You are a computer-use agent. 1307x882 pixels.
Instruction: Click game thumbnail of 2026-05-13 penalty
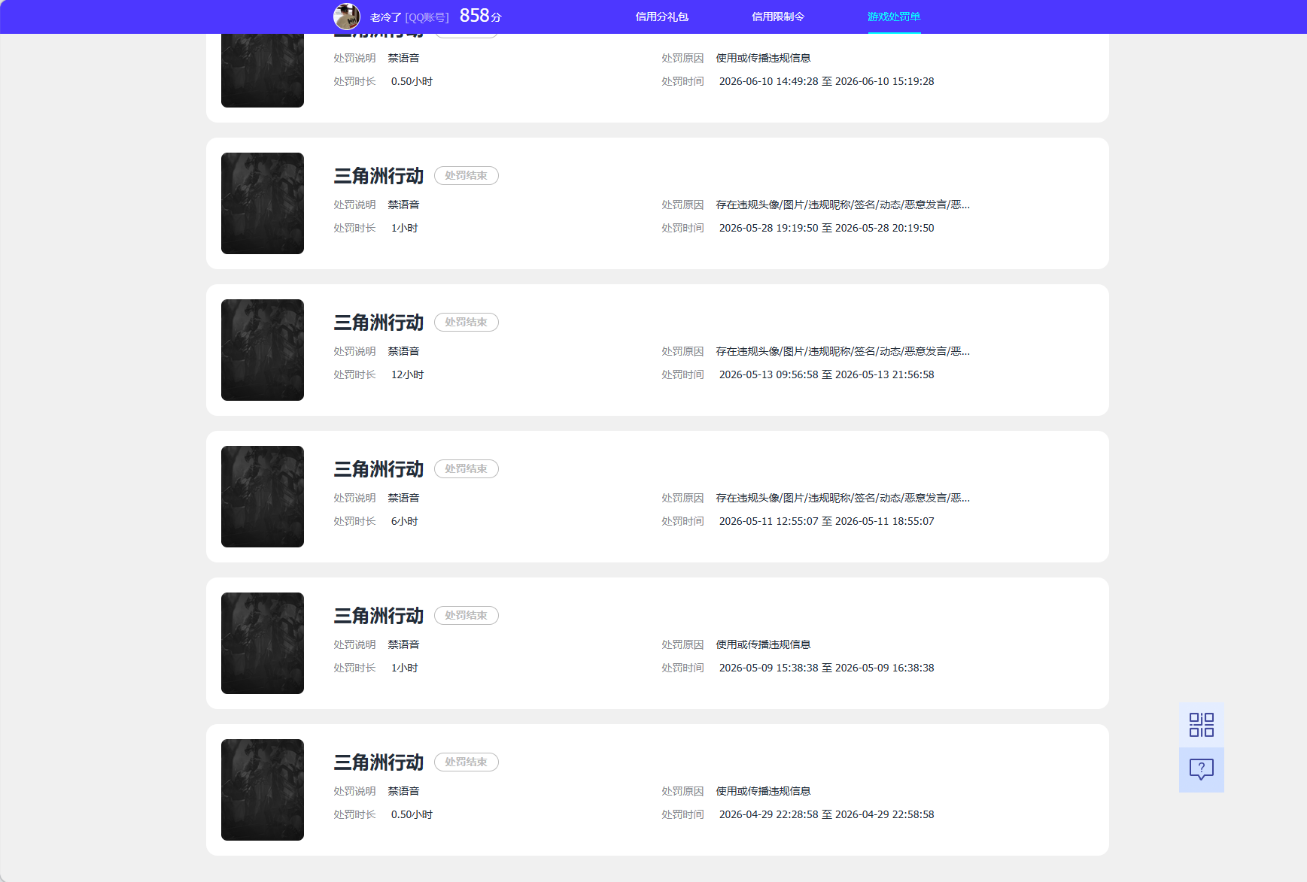point(263,350)
